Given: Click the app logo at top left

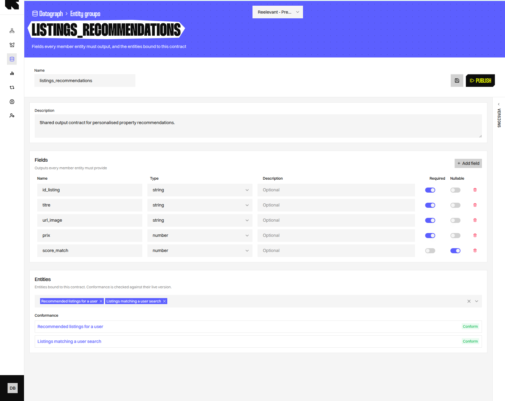Looking at the screenshot, I should tap(12, 4).
